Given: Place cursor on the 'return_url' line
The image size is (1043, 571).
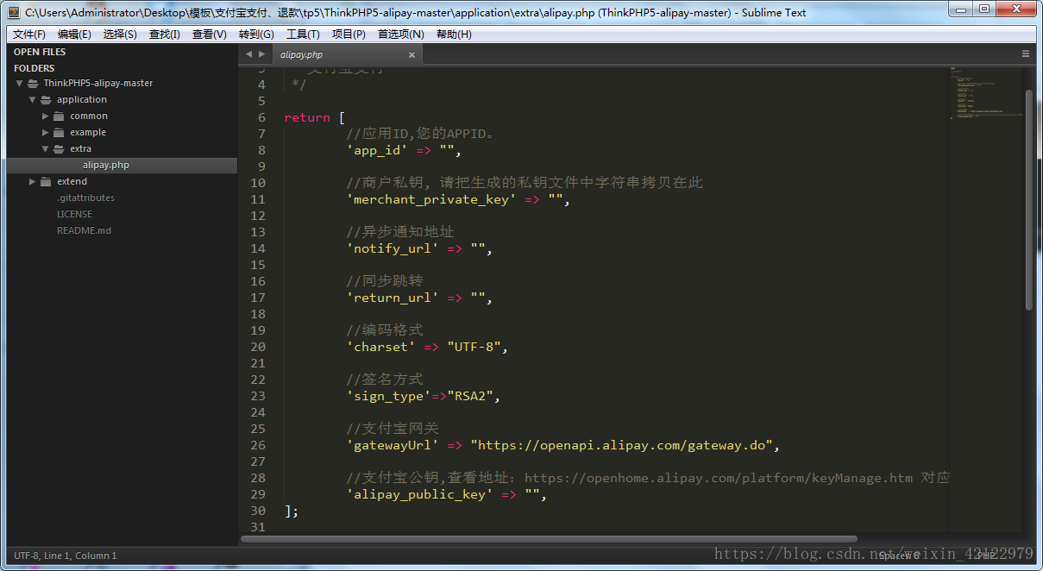Looking at the screenshot, I should (420, 298).
